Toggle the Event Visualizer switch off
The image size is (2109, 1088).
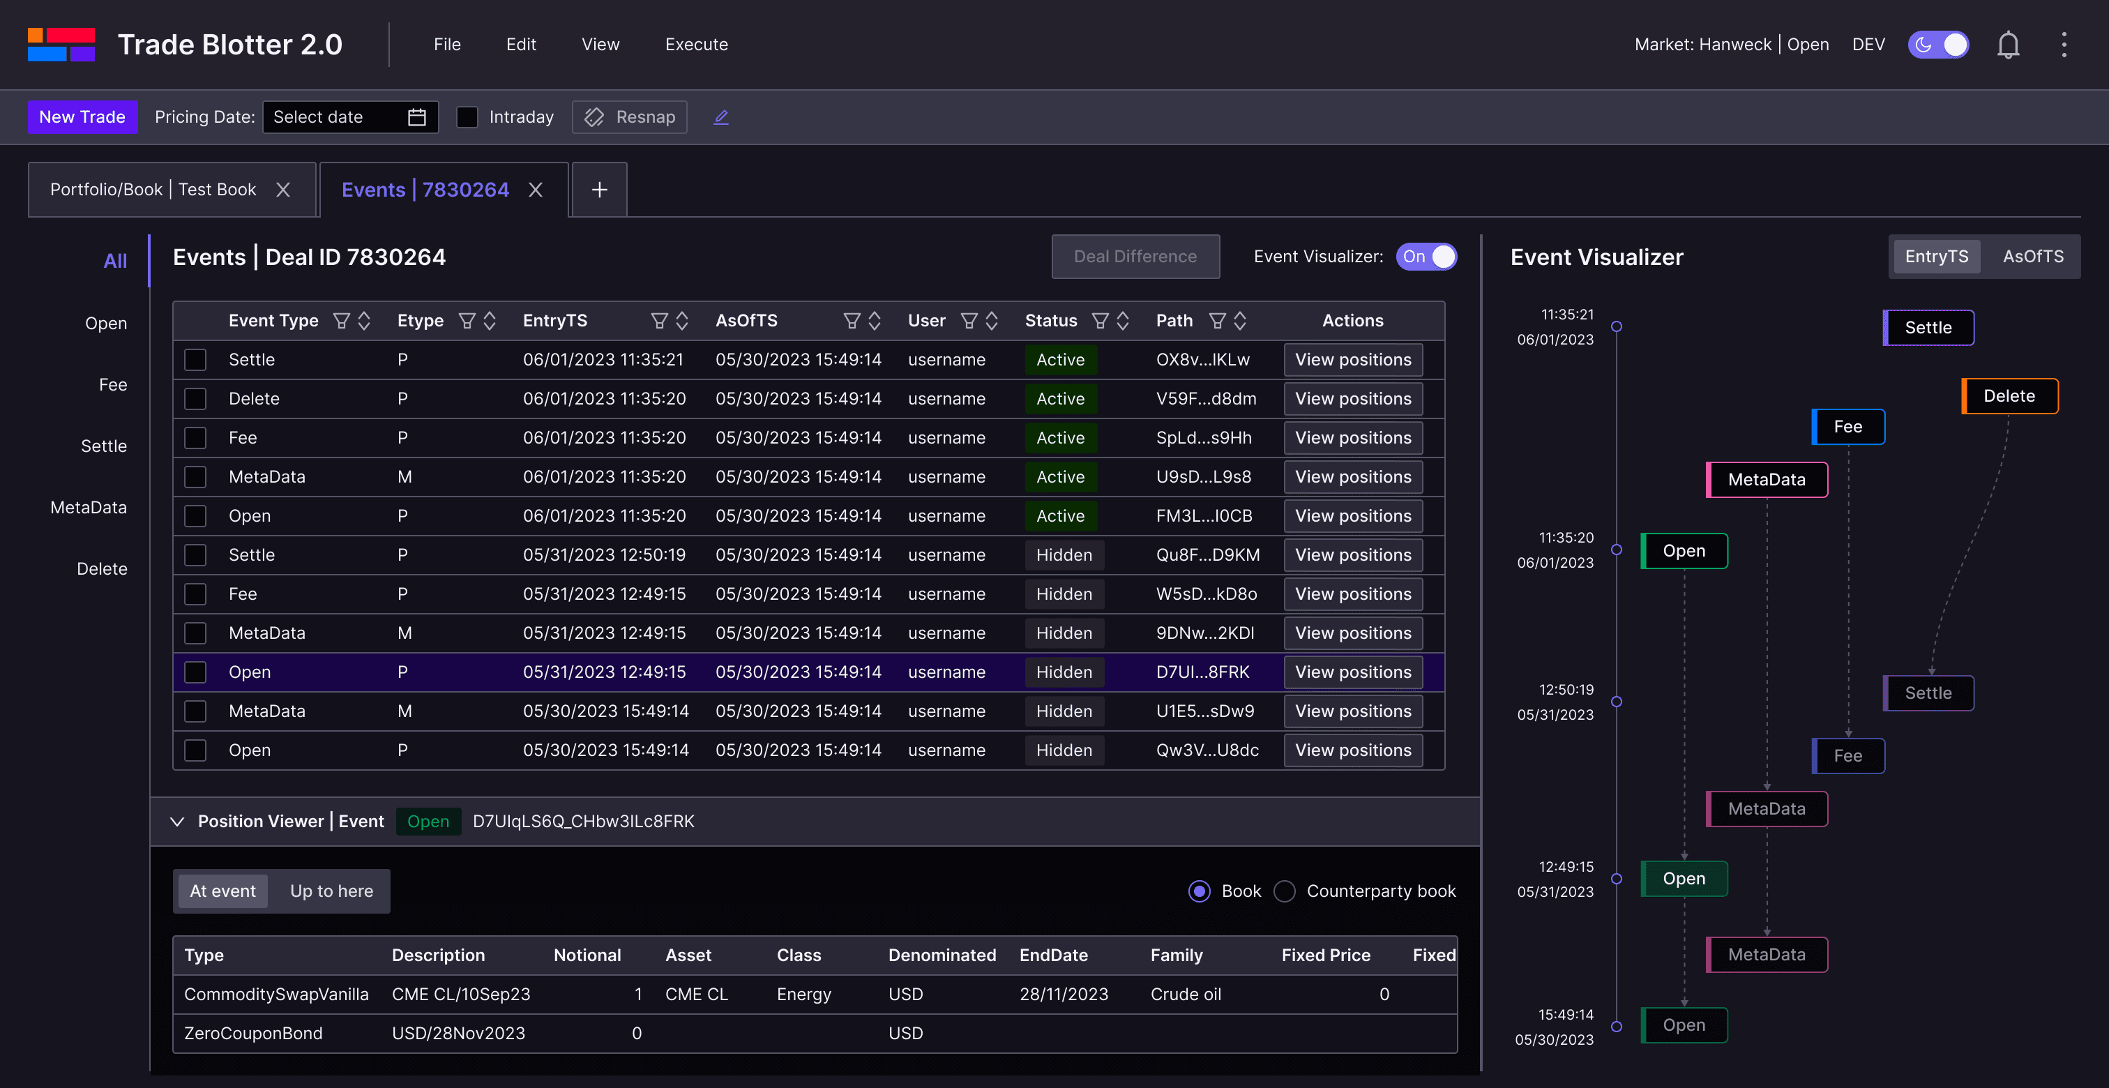(1426, 256)
